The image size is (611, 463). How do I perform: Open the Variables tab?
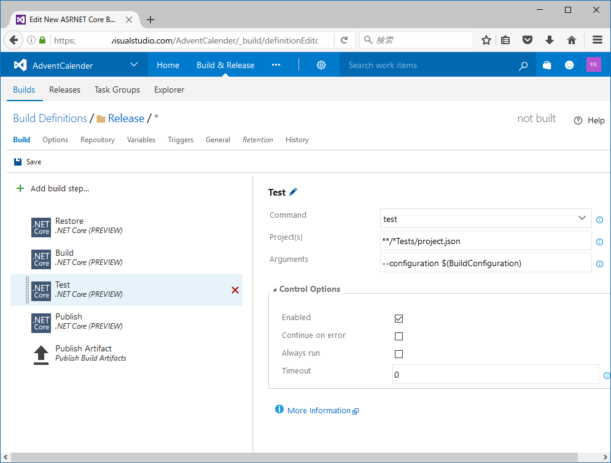(141, 140)
